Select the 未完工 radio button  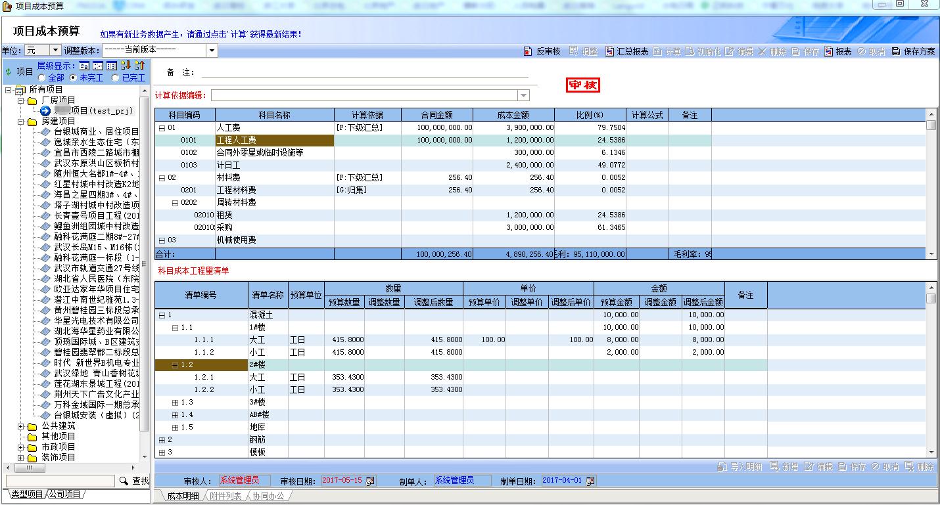pyautogui.click(x=74, y=77)
